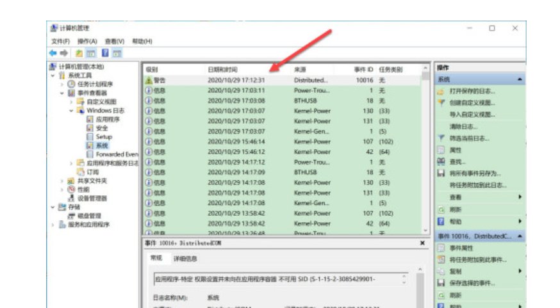Toggle the action pane toolbar icon

point(117,53)
